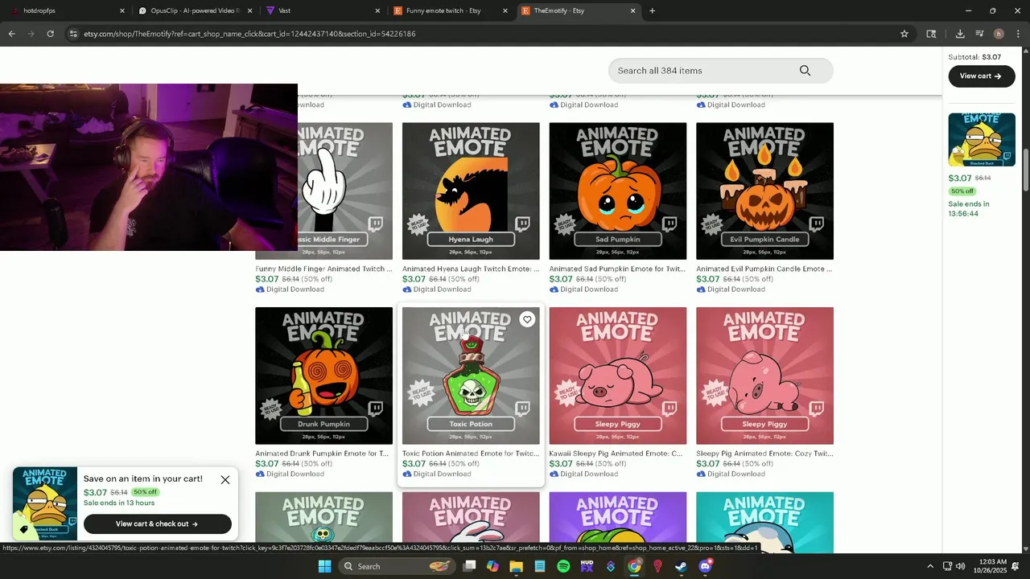The image size is (1030, 579).
Task: Dismiss the Save on an item popup
Action: click(x=225, y=480)
